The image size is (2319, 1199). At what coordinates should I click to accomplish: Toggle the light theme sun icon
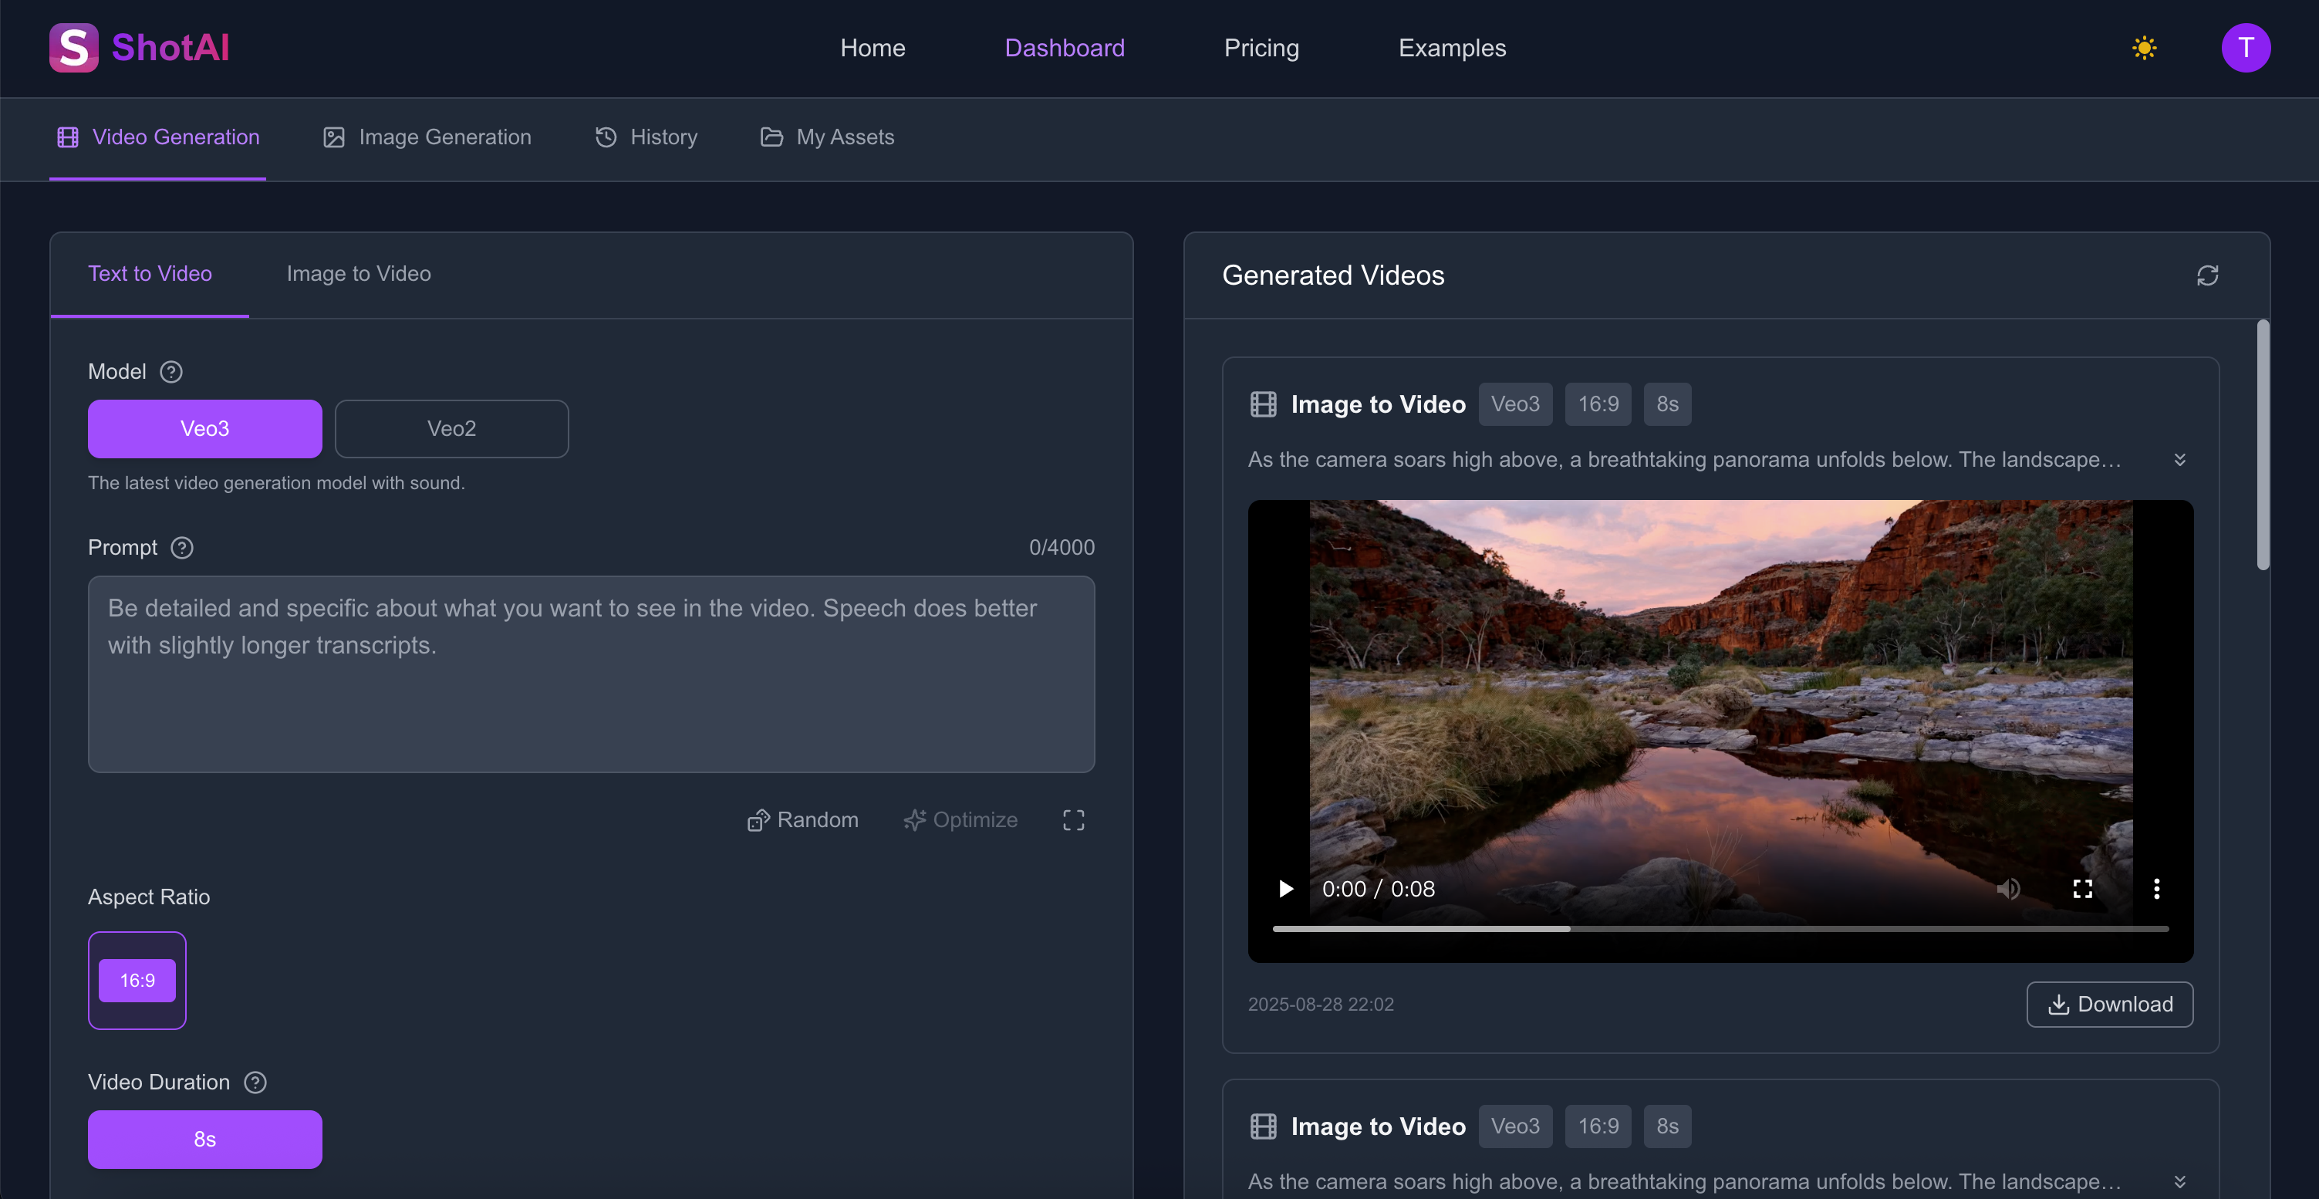pyautogui.click(x=2145, y=48)
